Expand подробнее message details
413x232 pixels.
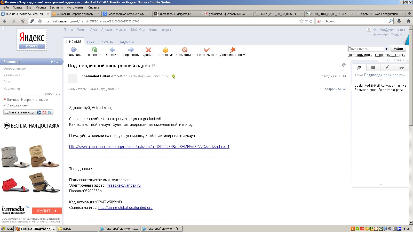335,89
